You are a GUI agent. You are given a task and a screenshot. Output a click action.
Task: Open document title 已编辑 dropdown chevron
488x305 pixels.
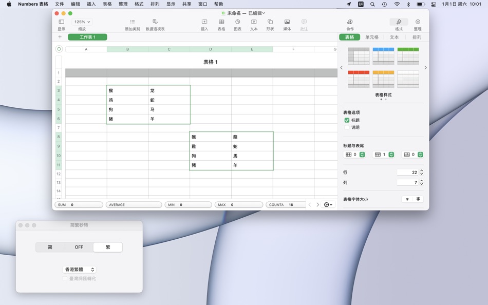[264, 13]
